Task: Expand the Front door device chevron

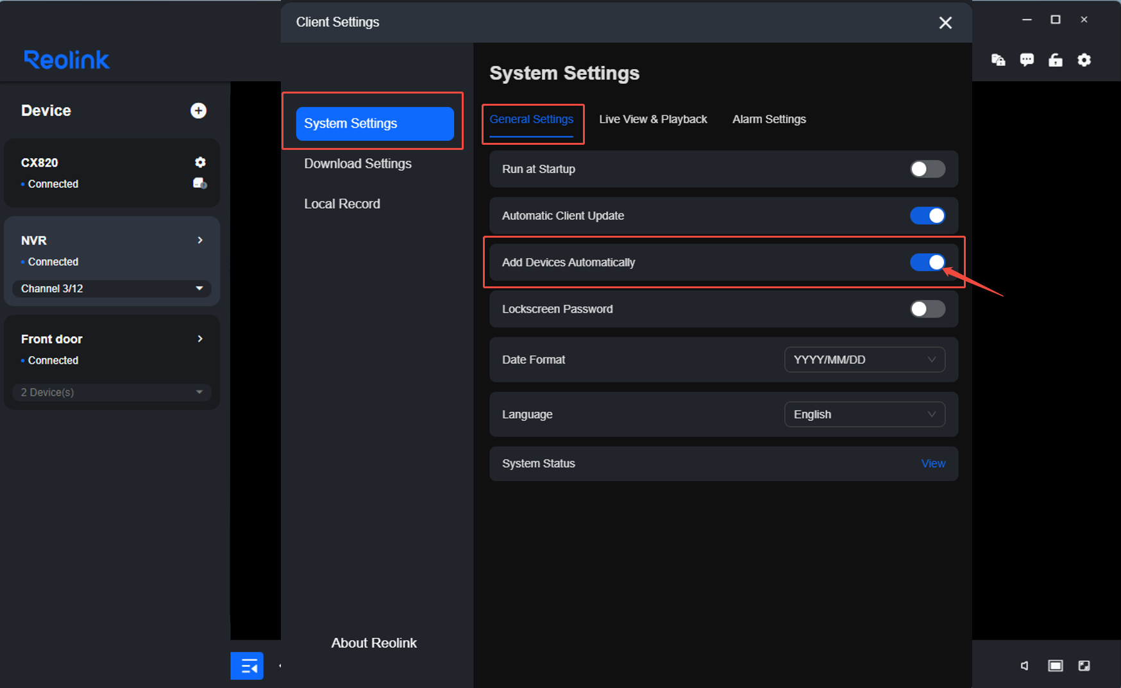Action: [200, 338]
